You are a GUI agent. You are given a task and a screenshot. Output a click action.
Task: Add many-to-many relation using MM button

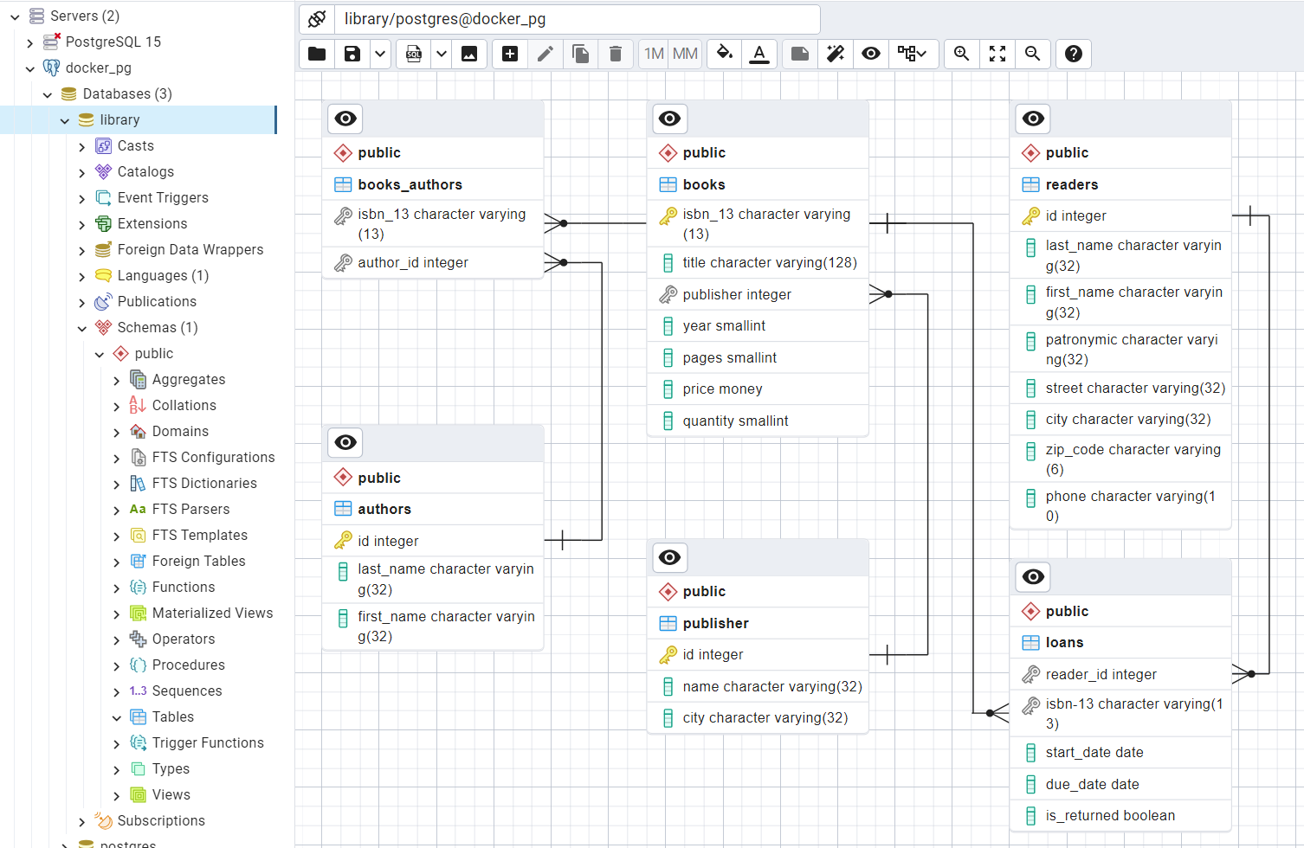685,54
